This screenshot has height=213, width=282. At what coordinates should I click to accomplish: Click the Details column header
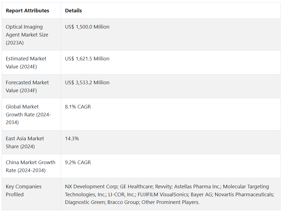coord(73,11)
